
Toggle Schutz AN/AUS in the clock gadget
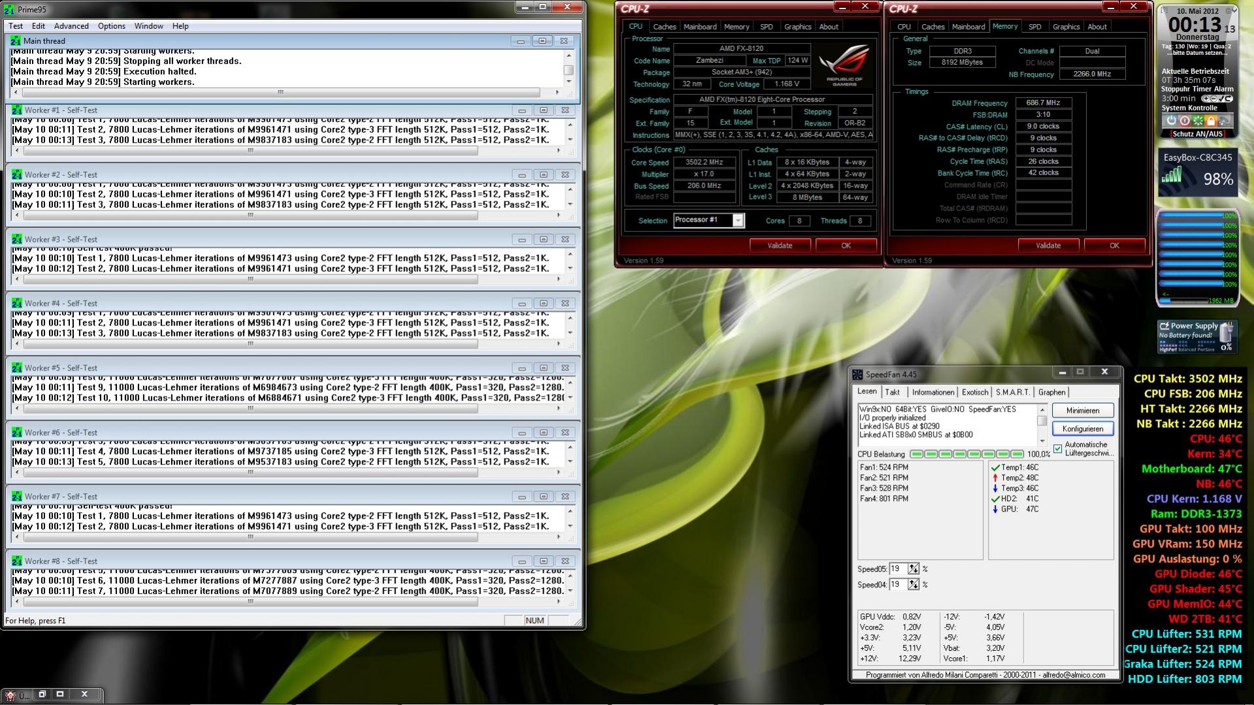coord(1197,134)
